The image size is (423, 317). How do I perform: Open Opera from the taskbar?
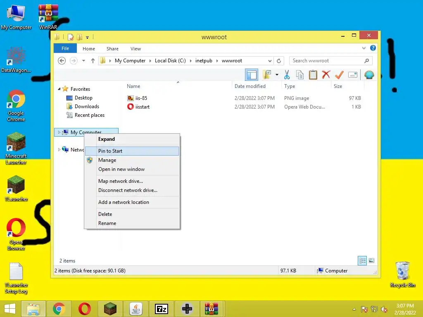(84, 309)
